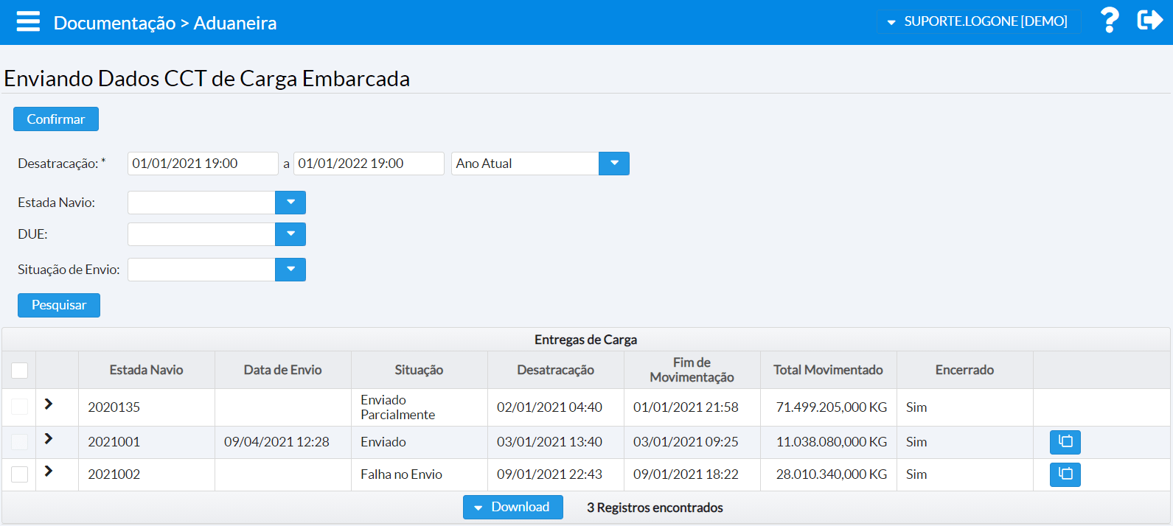
Task: Open the Situação de Envio dropdown
Action: [x=290, y=270]
